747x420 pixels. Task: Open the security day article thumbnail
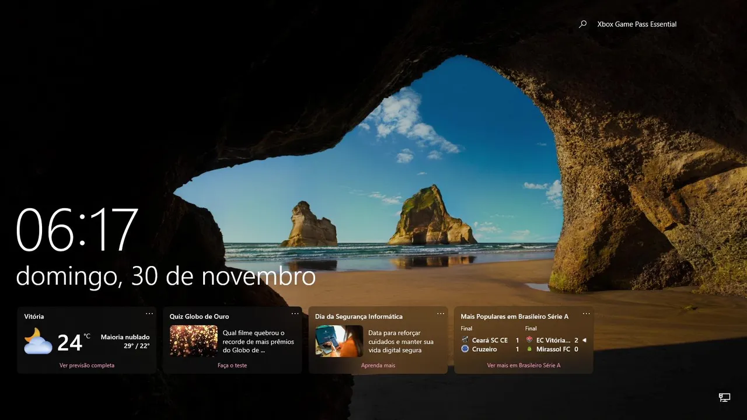click(x=339, y=341)
